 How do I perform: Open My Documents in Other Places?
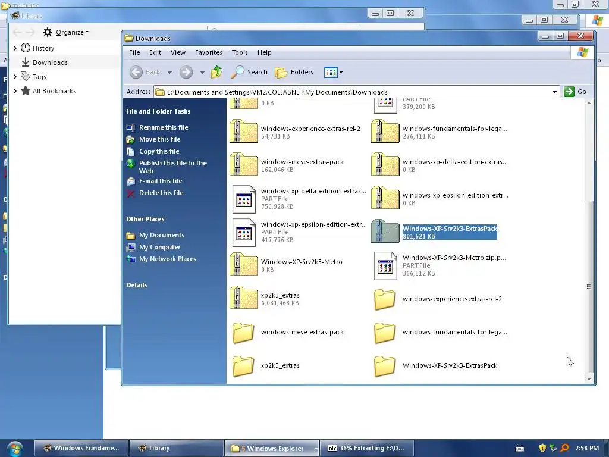[162, 235]
